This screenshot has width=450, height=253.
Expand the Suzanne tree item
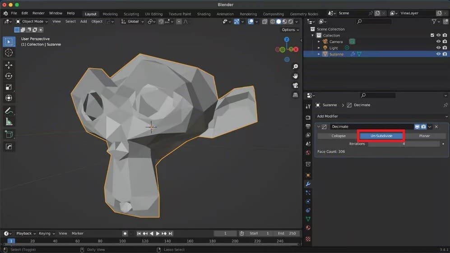(319, 54)
